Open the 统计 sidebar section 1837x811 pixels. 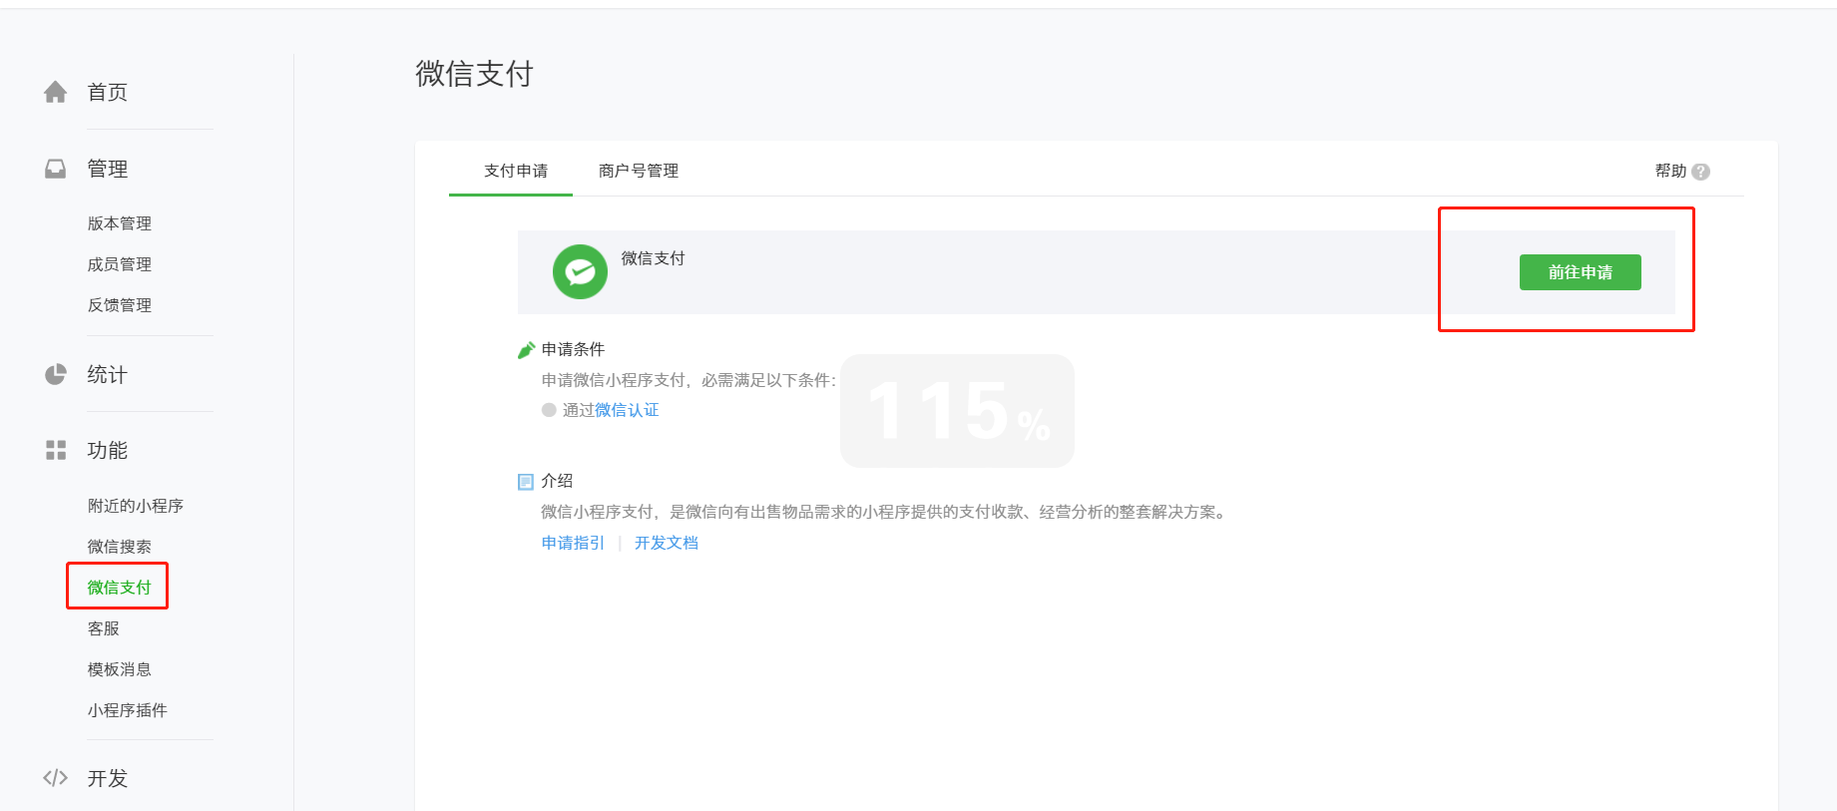pyautogui.click(x=108, y=374)
